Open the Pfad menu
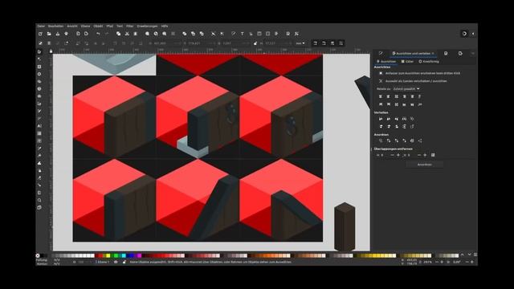This screenshot has width=514, height=289. point(109,26)
